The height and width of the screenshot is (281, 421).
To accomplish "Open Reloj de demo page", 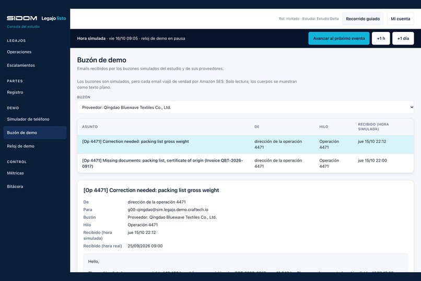I will [x=21, y=146].
